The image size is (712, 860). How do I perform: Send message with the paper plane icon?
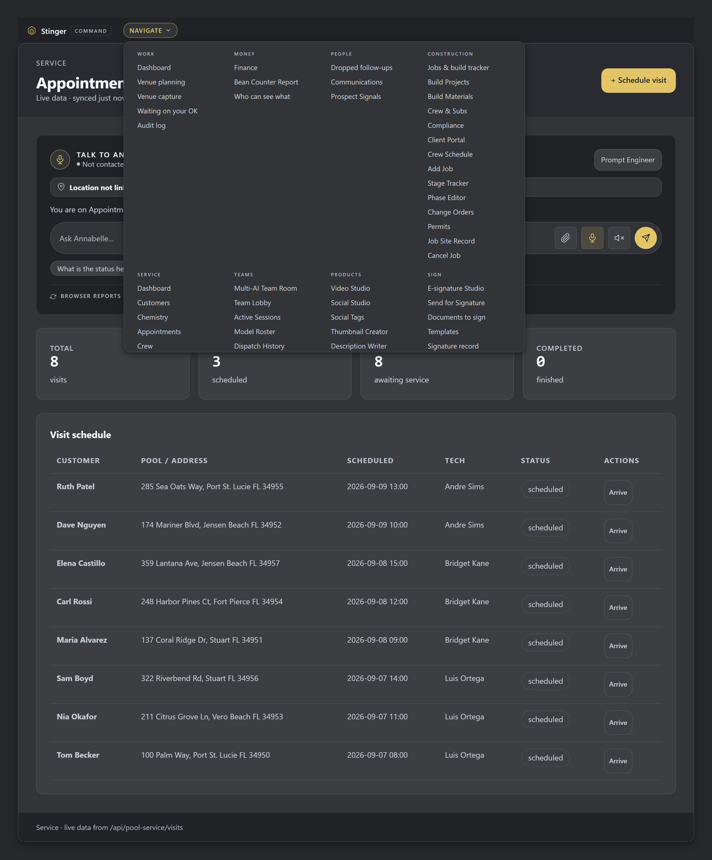(646, 238)
